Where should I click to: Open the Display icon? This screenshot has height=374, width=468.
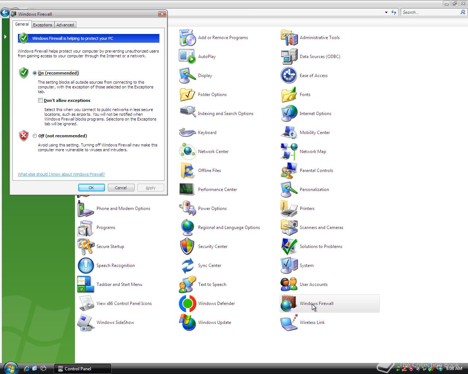pyautogui.click(x=187, y=76)
